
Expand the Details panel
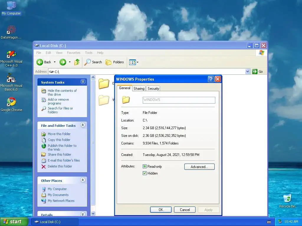(83, 214)
